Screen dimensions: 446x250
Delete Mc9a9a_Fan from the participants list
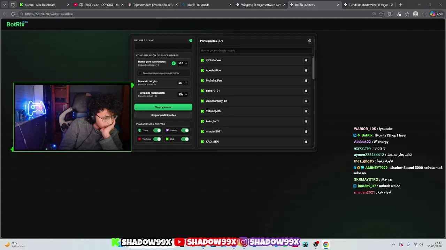pos(306,81)
